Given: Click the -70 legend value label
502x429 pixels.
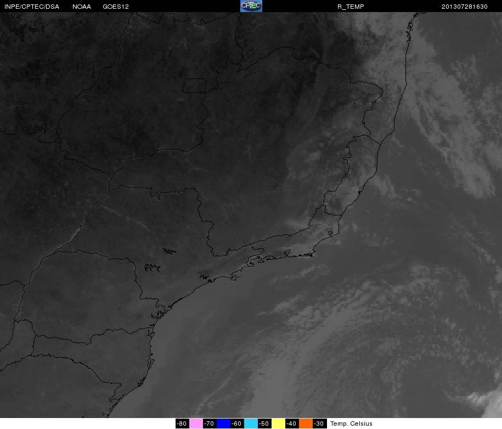Looking at the screenshot, I should coord(210,424).
